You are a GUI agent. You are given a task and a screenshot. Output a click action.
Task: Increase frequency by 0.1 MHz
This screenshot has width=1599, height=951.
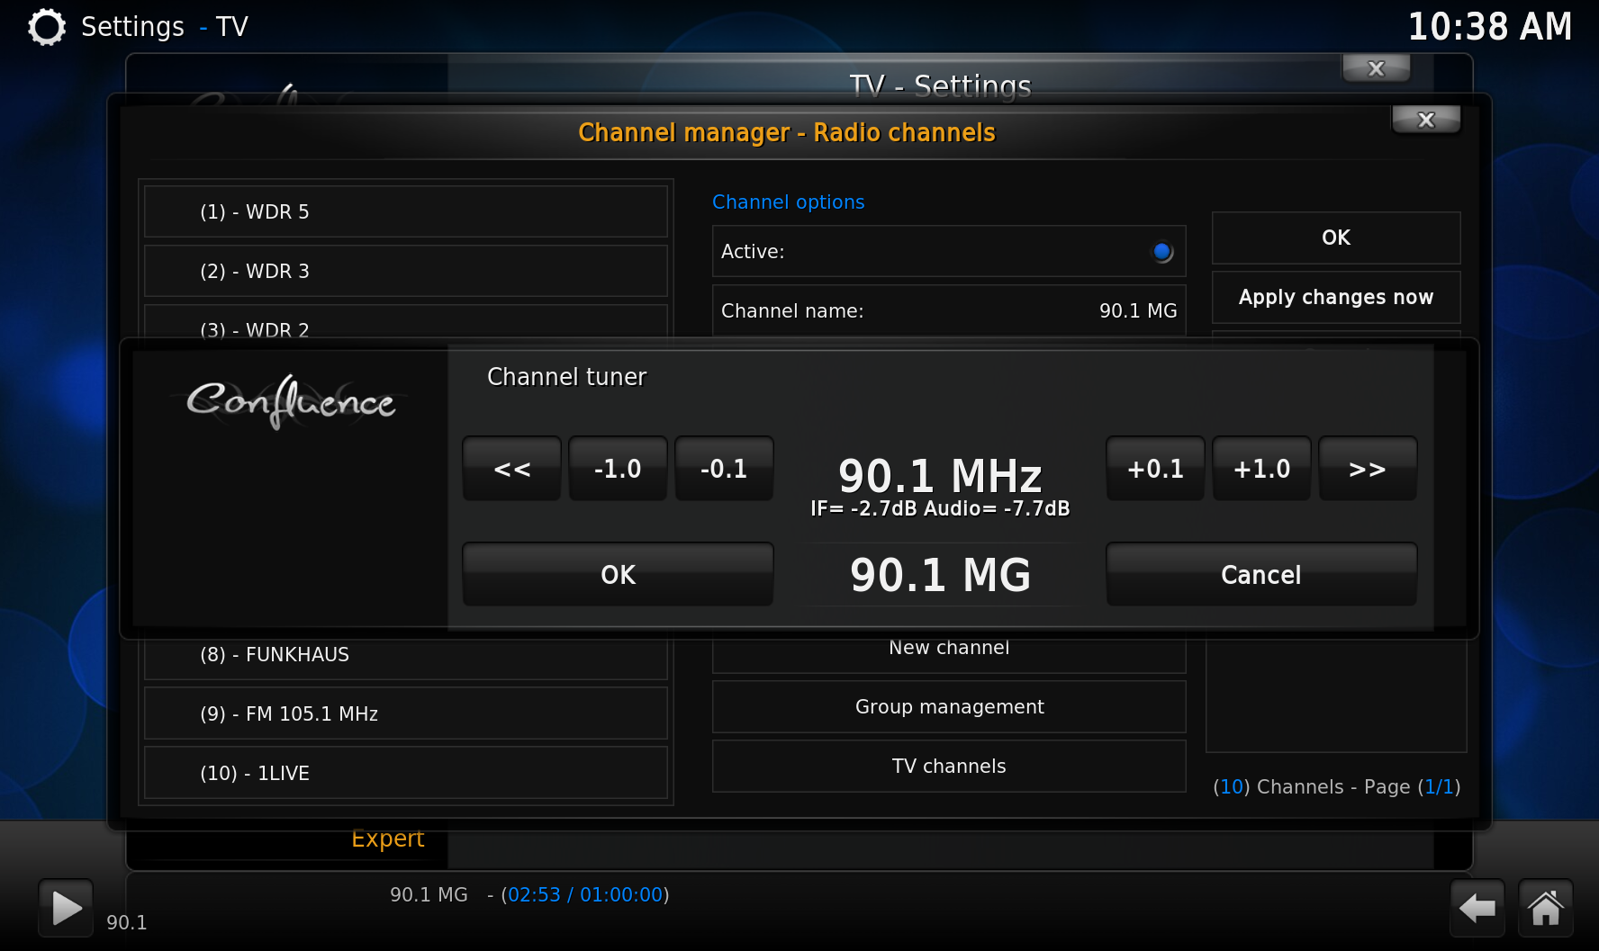pos(1155,469)
